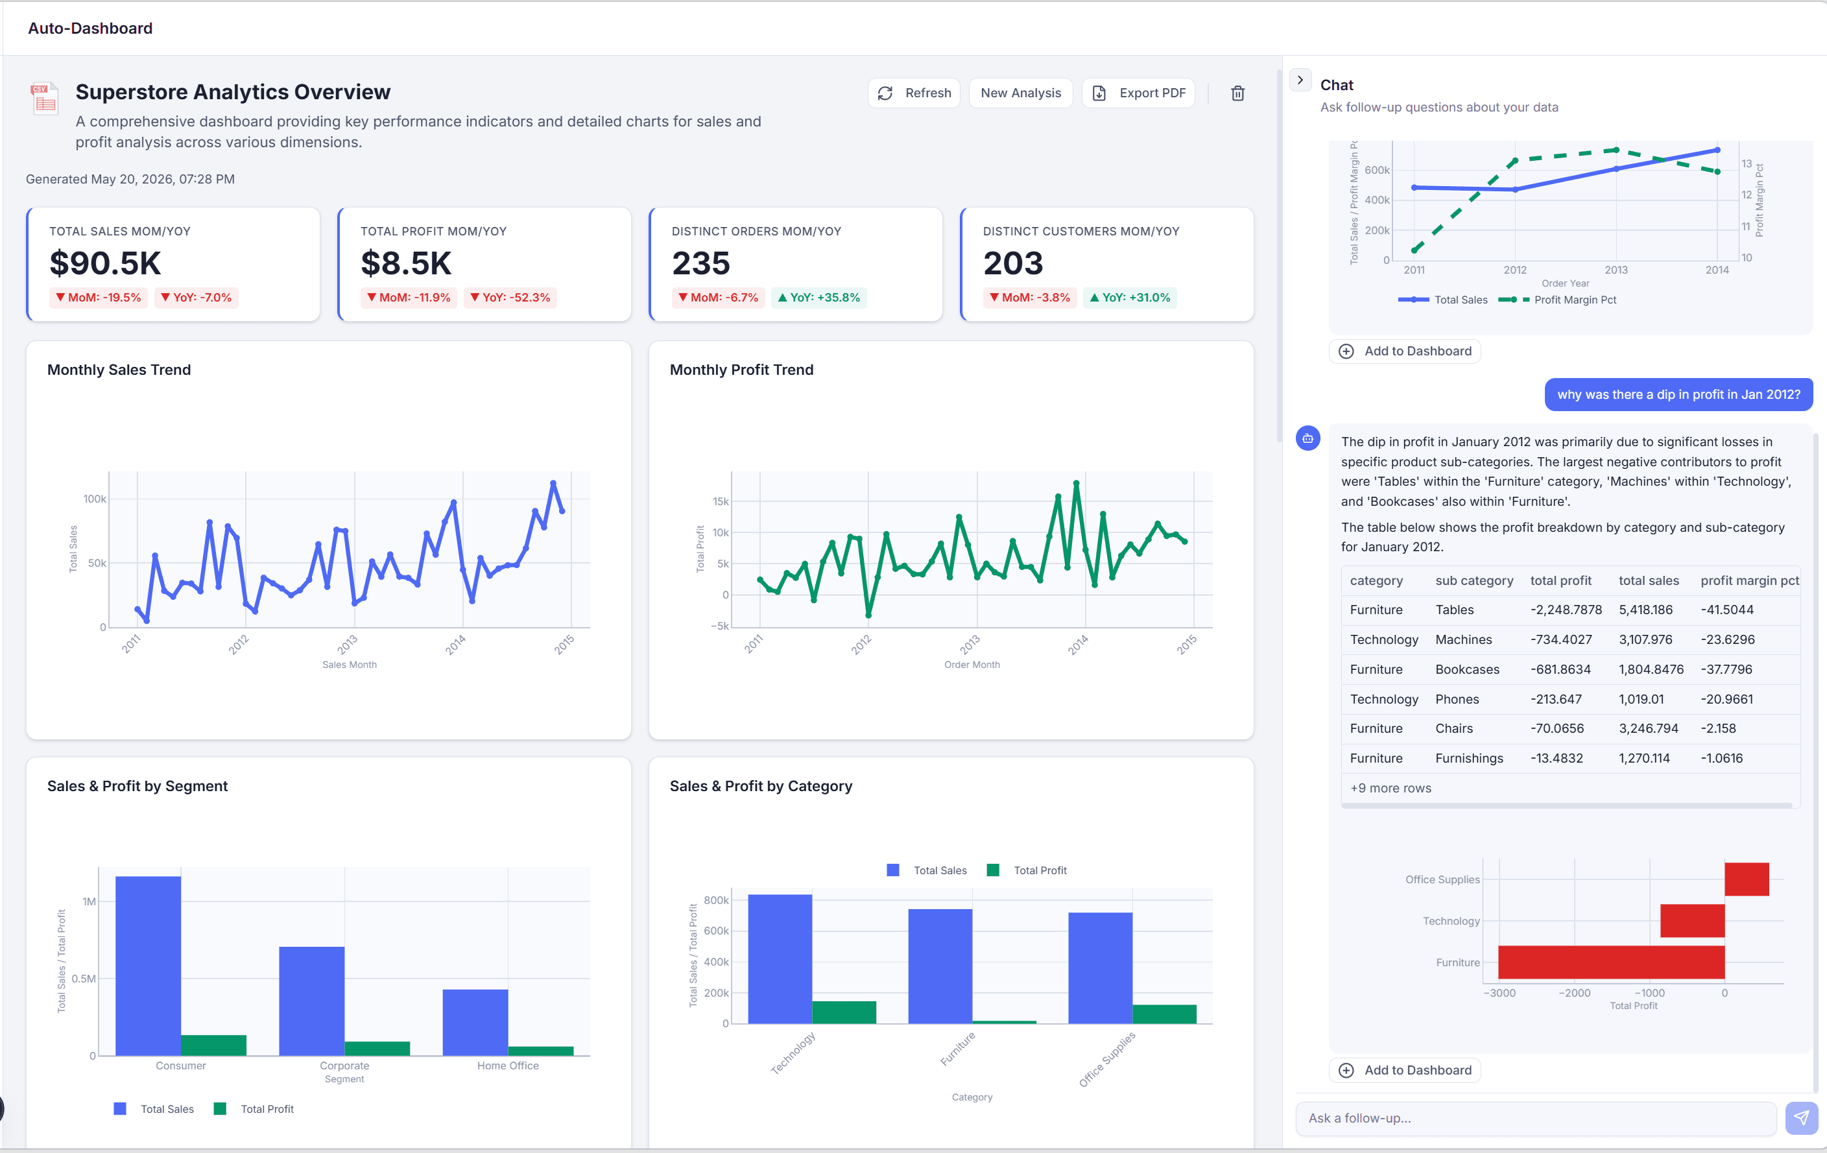
Task: Click the 'profit margin pct' column header
Action: click(1749, 580)
